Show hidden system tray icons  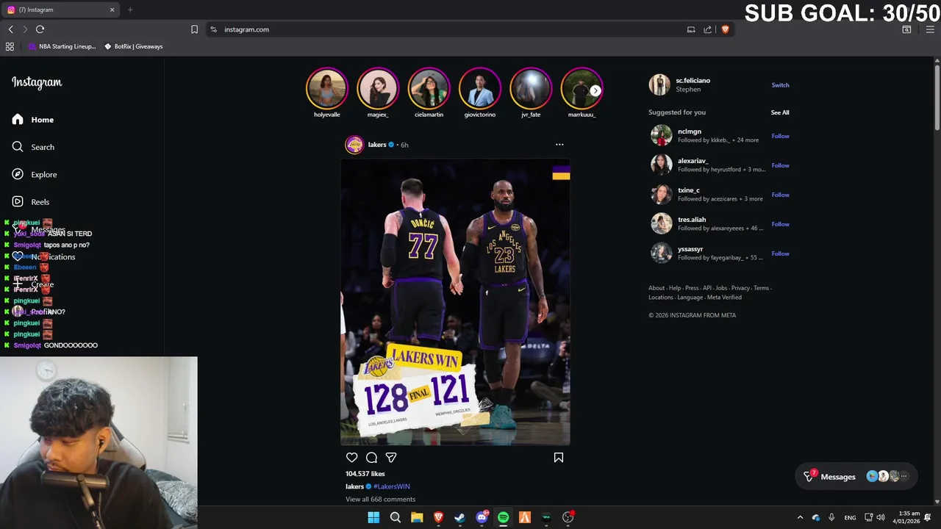pyautogui.click(x=800, y=517)
